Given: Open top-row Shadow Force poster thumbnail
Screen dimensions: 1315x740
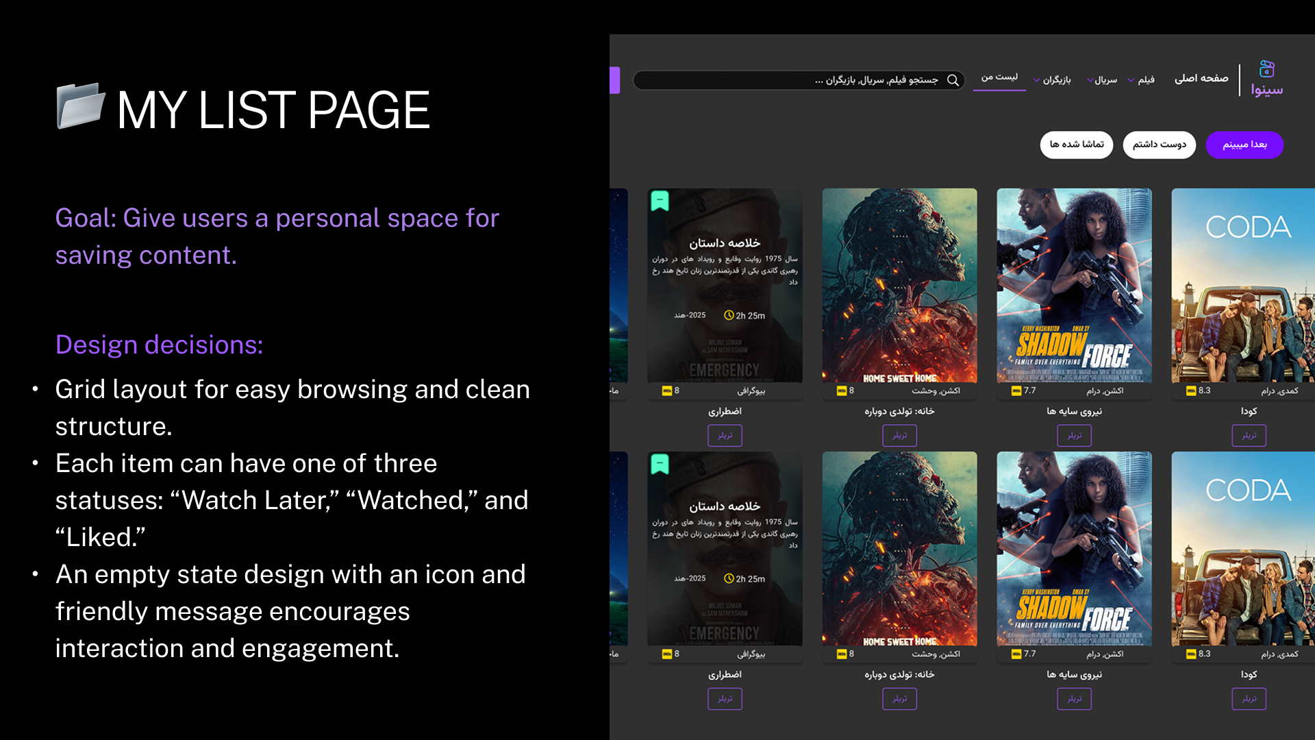Looking at the screenshot, I should click(x=1074, y=285).
